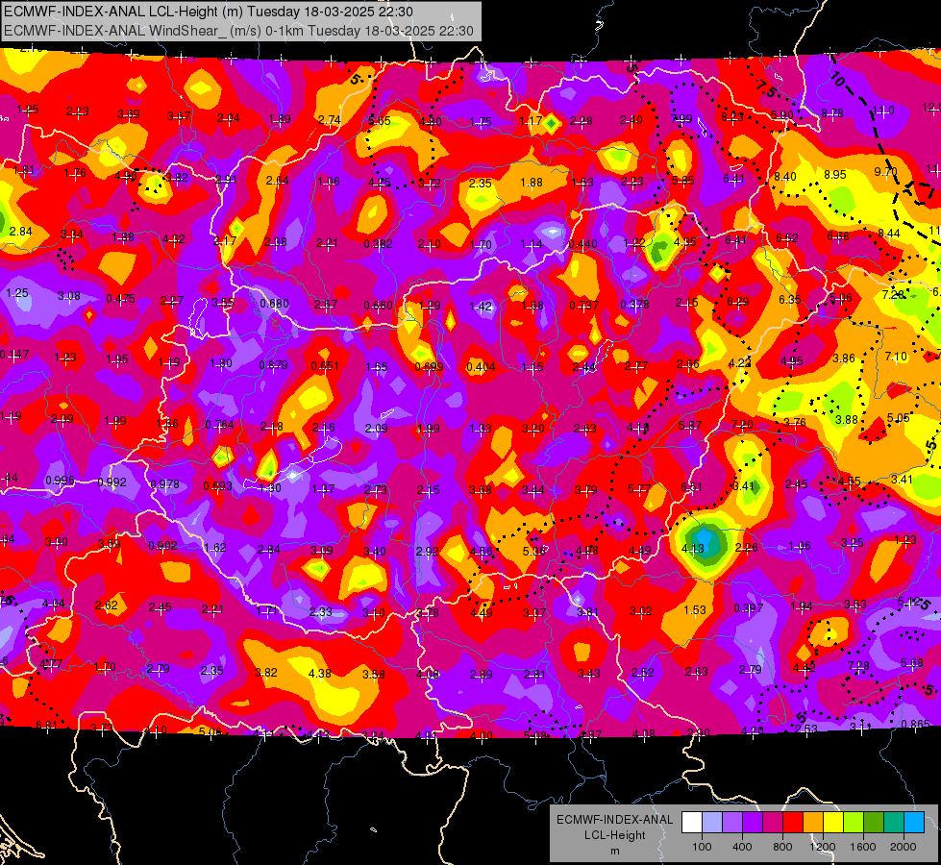Image resolution: width=941 pixels, height=865 pixels.
Task: Click the legend tick label 100
Action: tap(702, 847)
